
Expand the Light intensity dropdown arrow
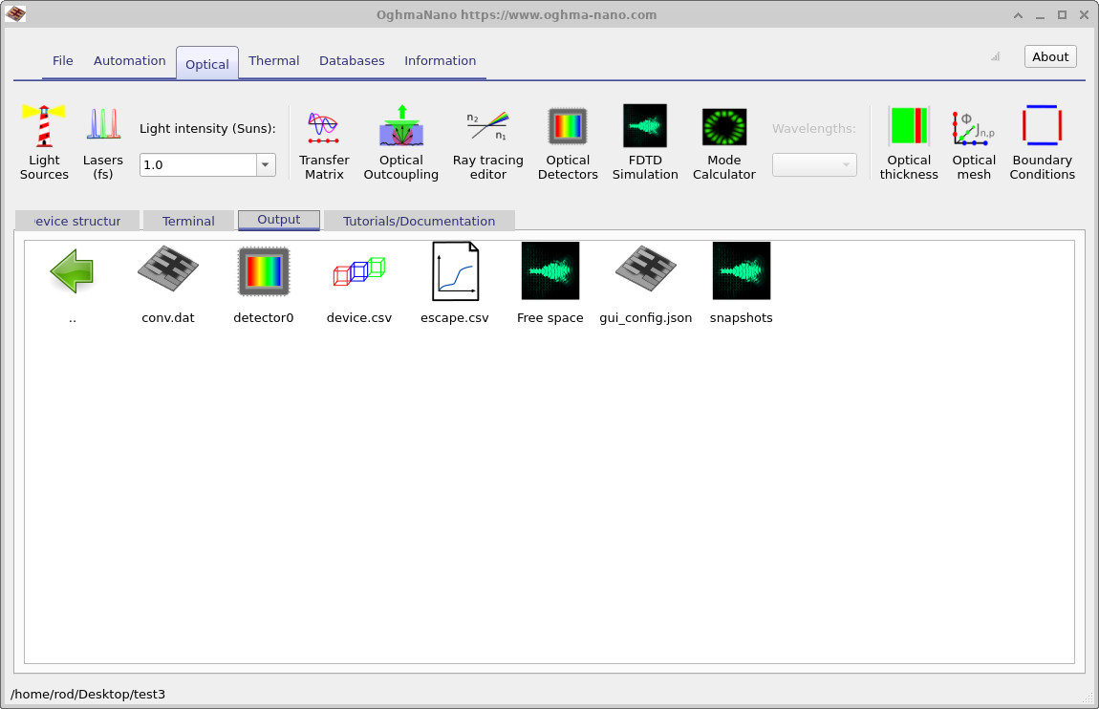[x=265, y=165]
